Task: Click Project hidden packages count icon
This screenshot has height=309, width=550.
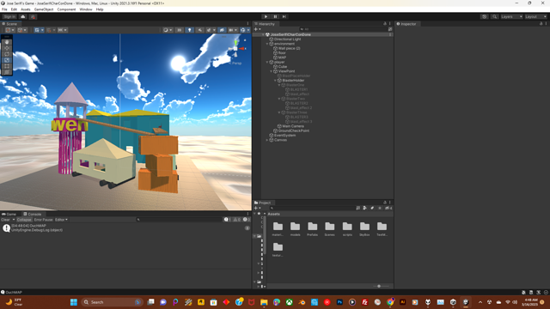Action: 388,208
